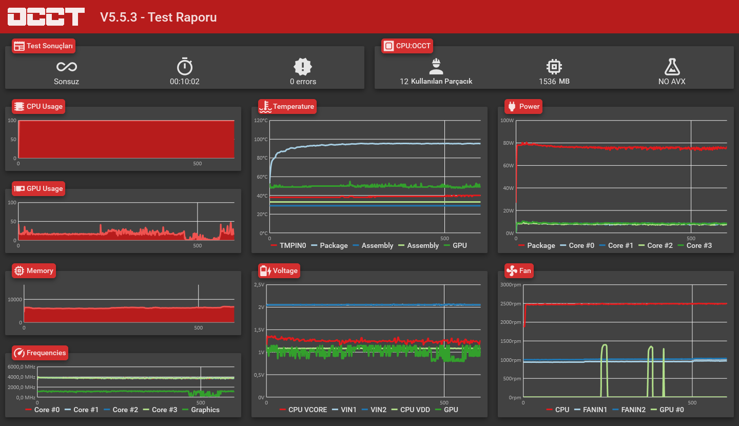Click the worker icon above Kullanılan Parçacık
This screenshot has width=739, height=426.
pyautogui.click(x=436, y=66)
